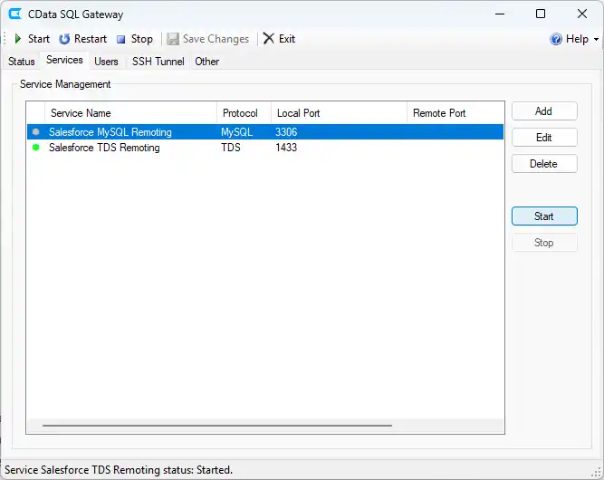Click the horizontal scrollbar in the service list

(x=217, y=425)
